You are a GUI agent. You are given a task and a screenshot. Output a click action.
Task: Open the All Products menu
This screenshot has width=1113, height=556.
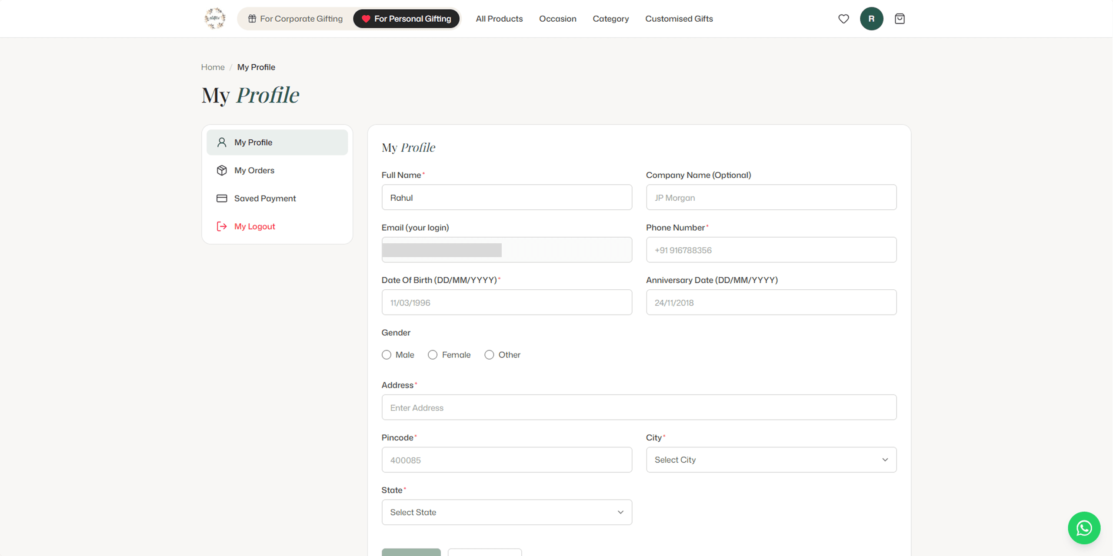499,19
